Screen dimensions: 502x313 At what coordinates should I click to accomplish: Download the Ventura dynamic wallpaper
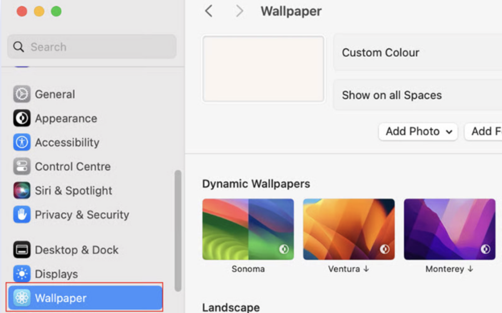349,229
